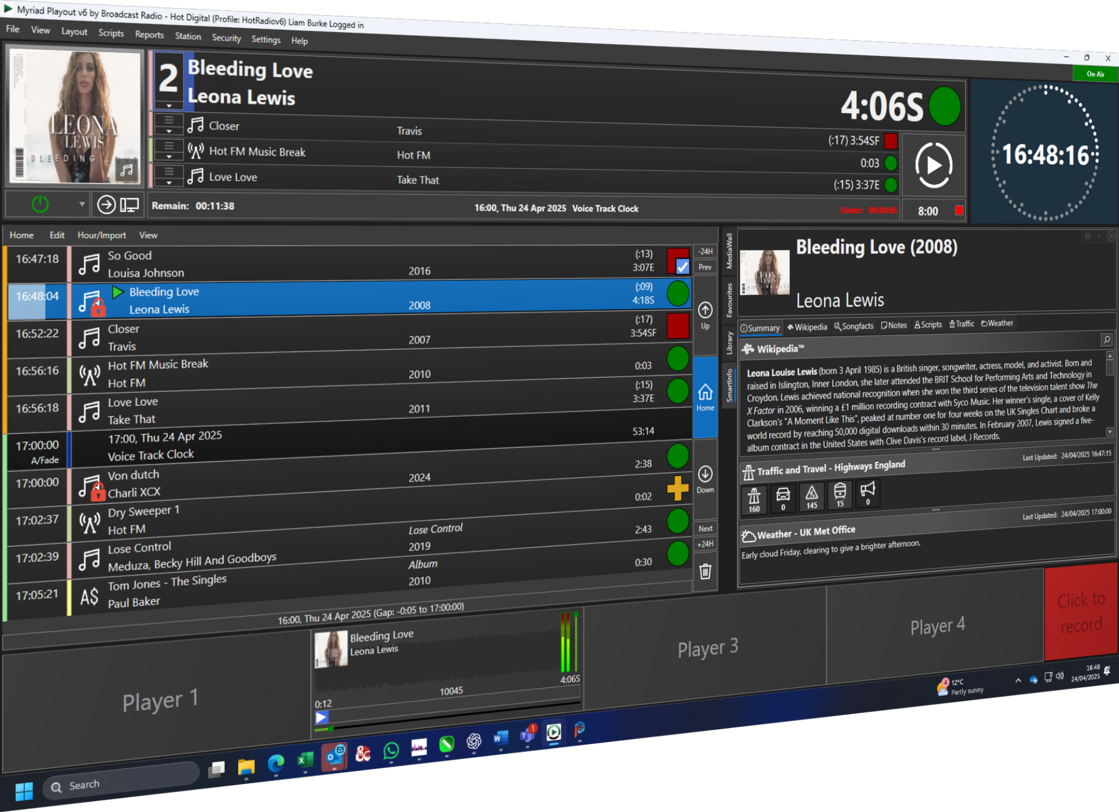1119x812 pixels.
Task: Toggle the green circle on Love Love queue row
Action: click(x=891, y=185)
